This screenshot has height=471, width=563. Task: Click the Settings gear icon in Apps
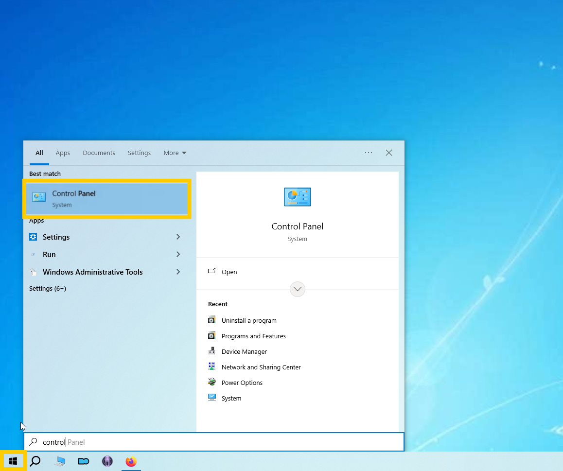(x=33, y=237)
